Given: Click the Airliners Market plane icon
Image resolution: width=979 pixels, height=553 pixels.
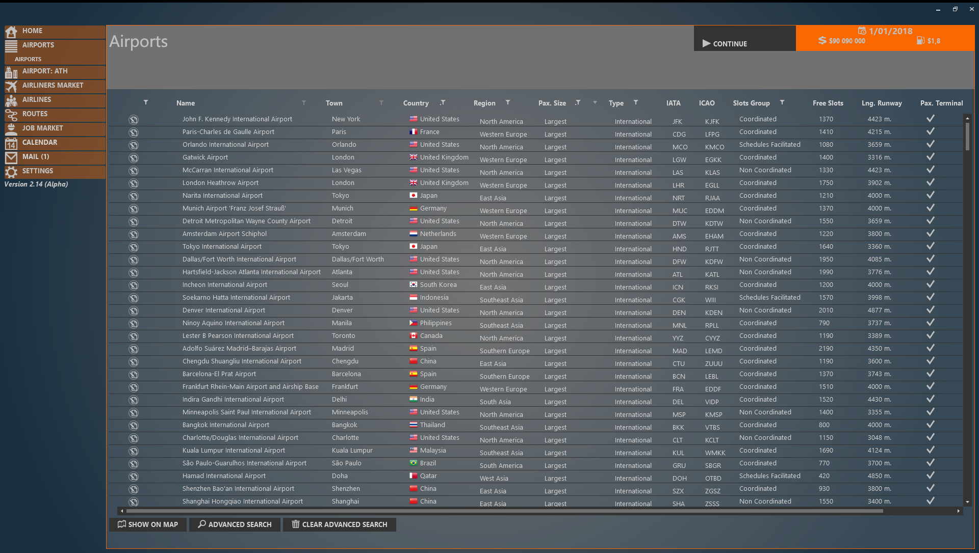Looking at the screenshot, I should (x=11, y=86).
